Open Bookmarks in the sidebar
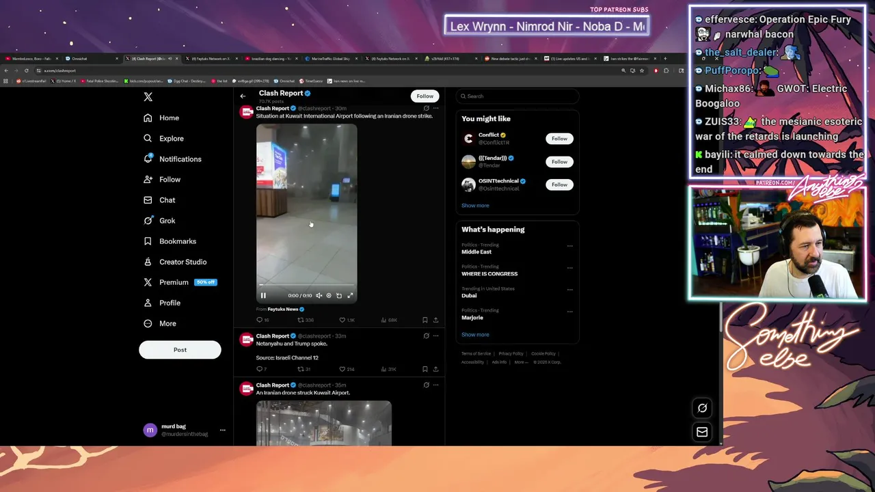 (x=170, y=241)
